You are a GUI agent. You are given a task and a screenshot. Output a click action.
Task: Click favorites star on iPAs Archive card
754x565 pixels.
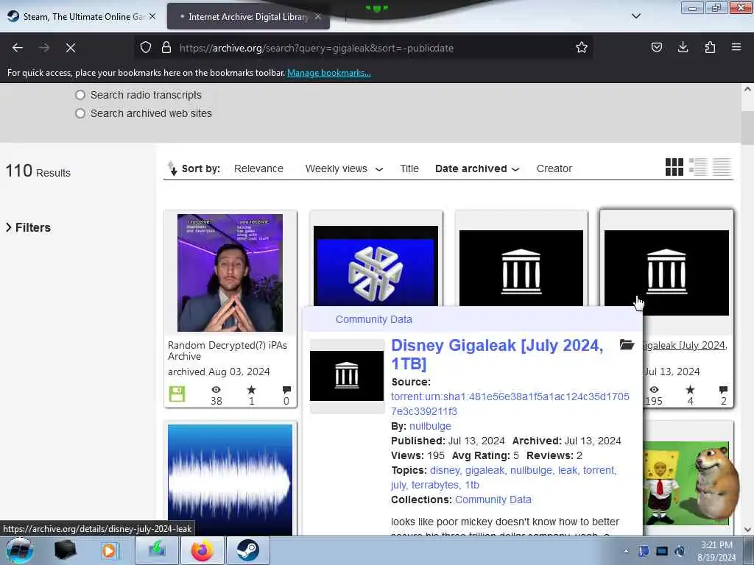pyautogui.click(x=251, y=390)
